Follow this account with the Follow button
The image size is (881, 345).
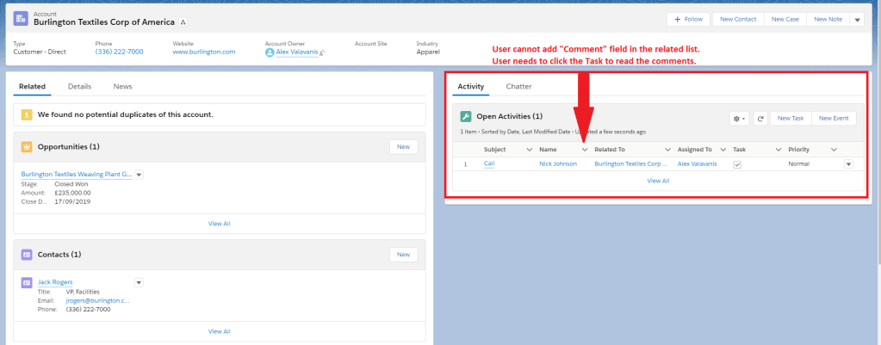pos(687,19)
